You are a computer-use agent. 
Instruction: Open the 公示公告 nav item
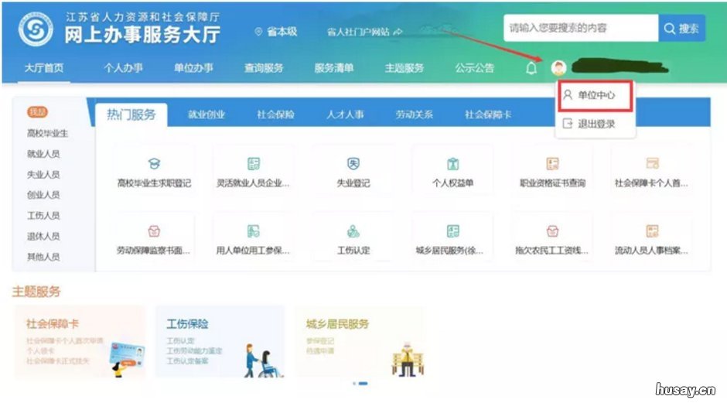point(474,68)
